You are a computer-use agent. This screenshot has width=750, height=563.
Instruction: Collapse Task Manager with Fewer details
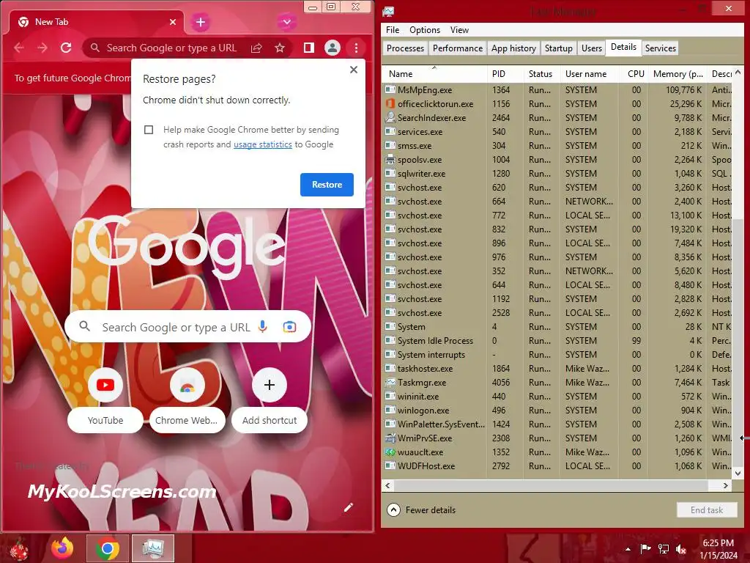click(x=421, y=510)
